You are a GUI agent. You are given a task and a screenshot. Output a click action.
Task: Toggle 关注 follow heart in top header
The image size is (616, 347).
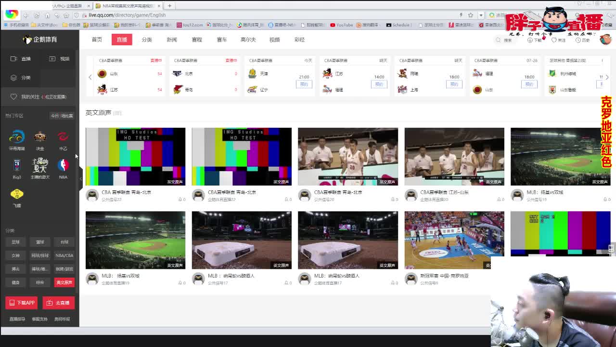coord(554,40)
